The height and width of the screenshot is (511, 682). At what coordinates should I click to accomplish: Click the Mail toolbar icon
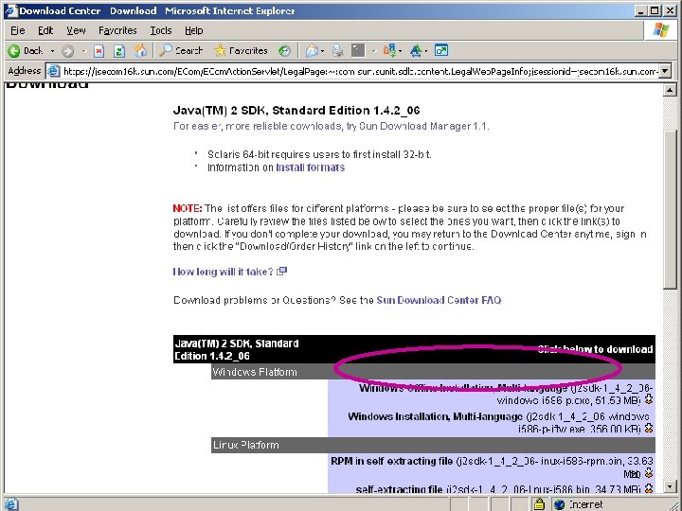tap(312, 51)
